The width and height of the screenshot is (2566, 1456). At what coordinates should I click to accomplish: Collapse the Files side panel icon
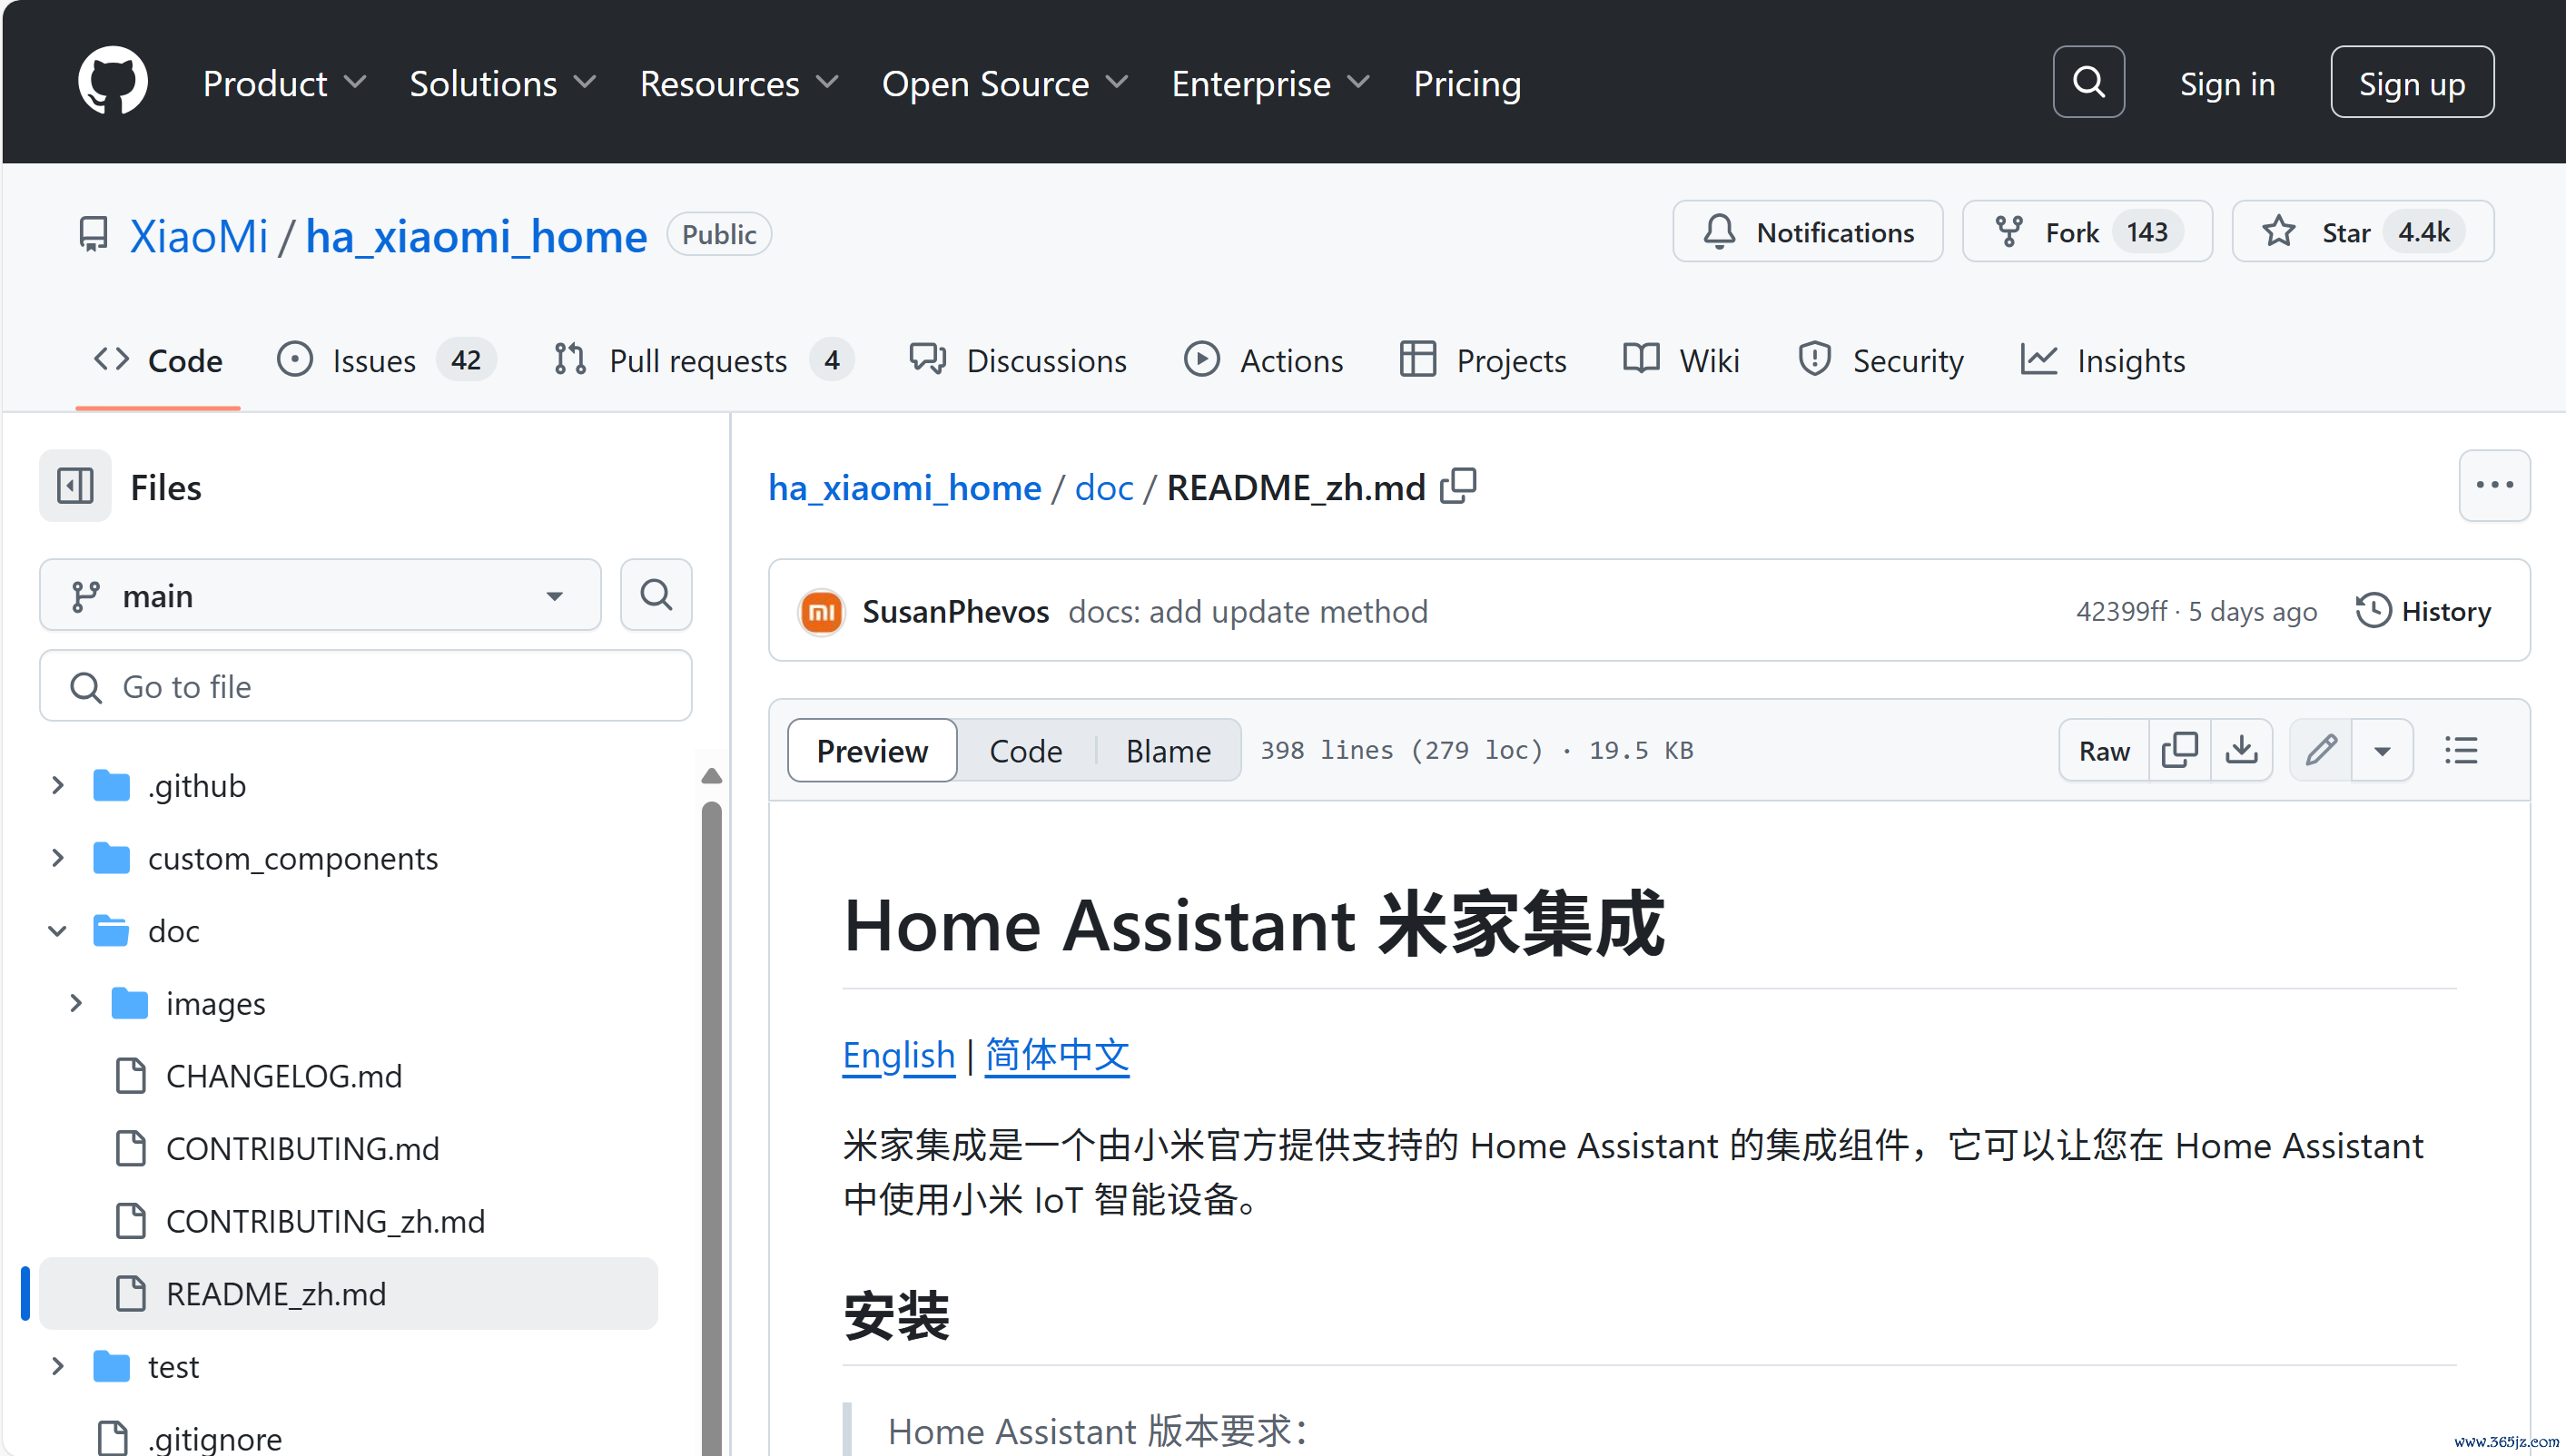click(75, 487)
